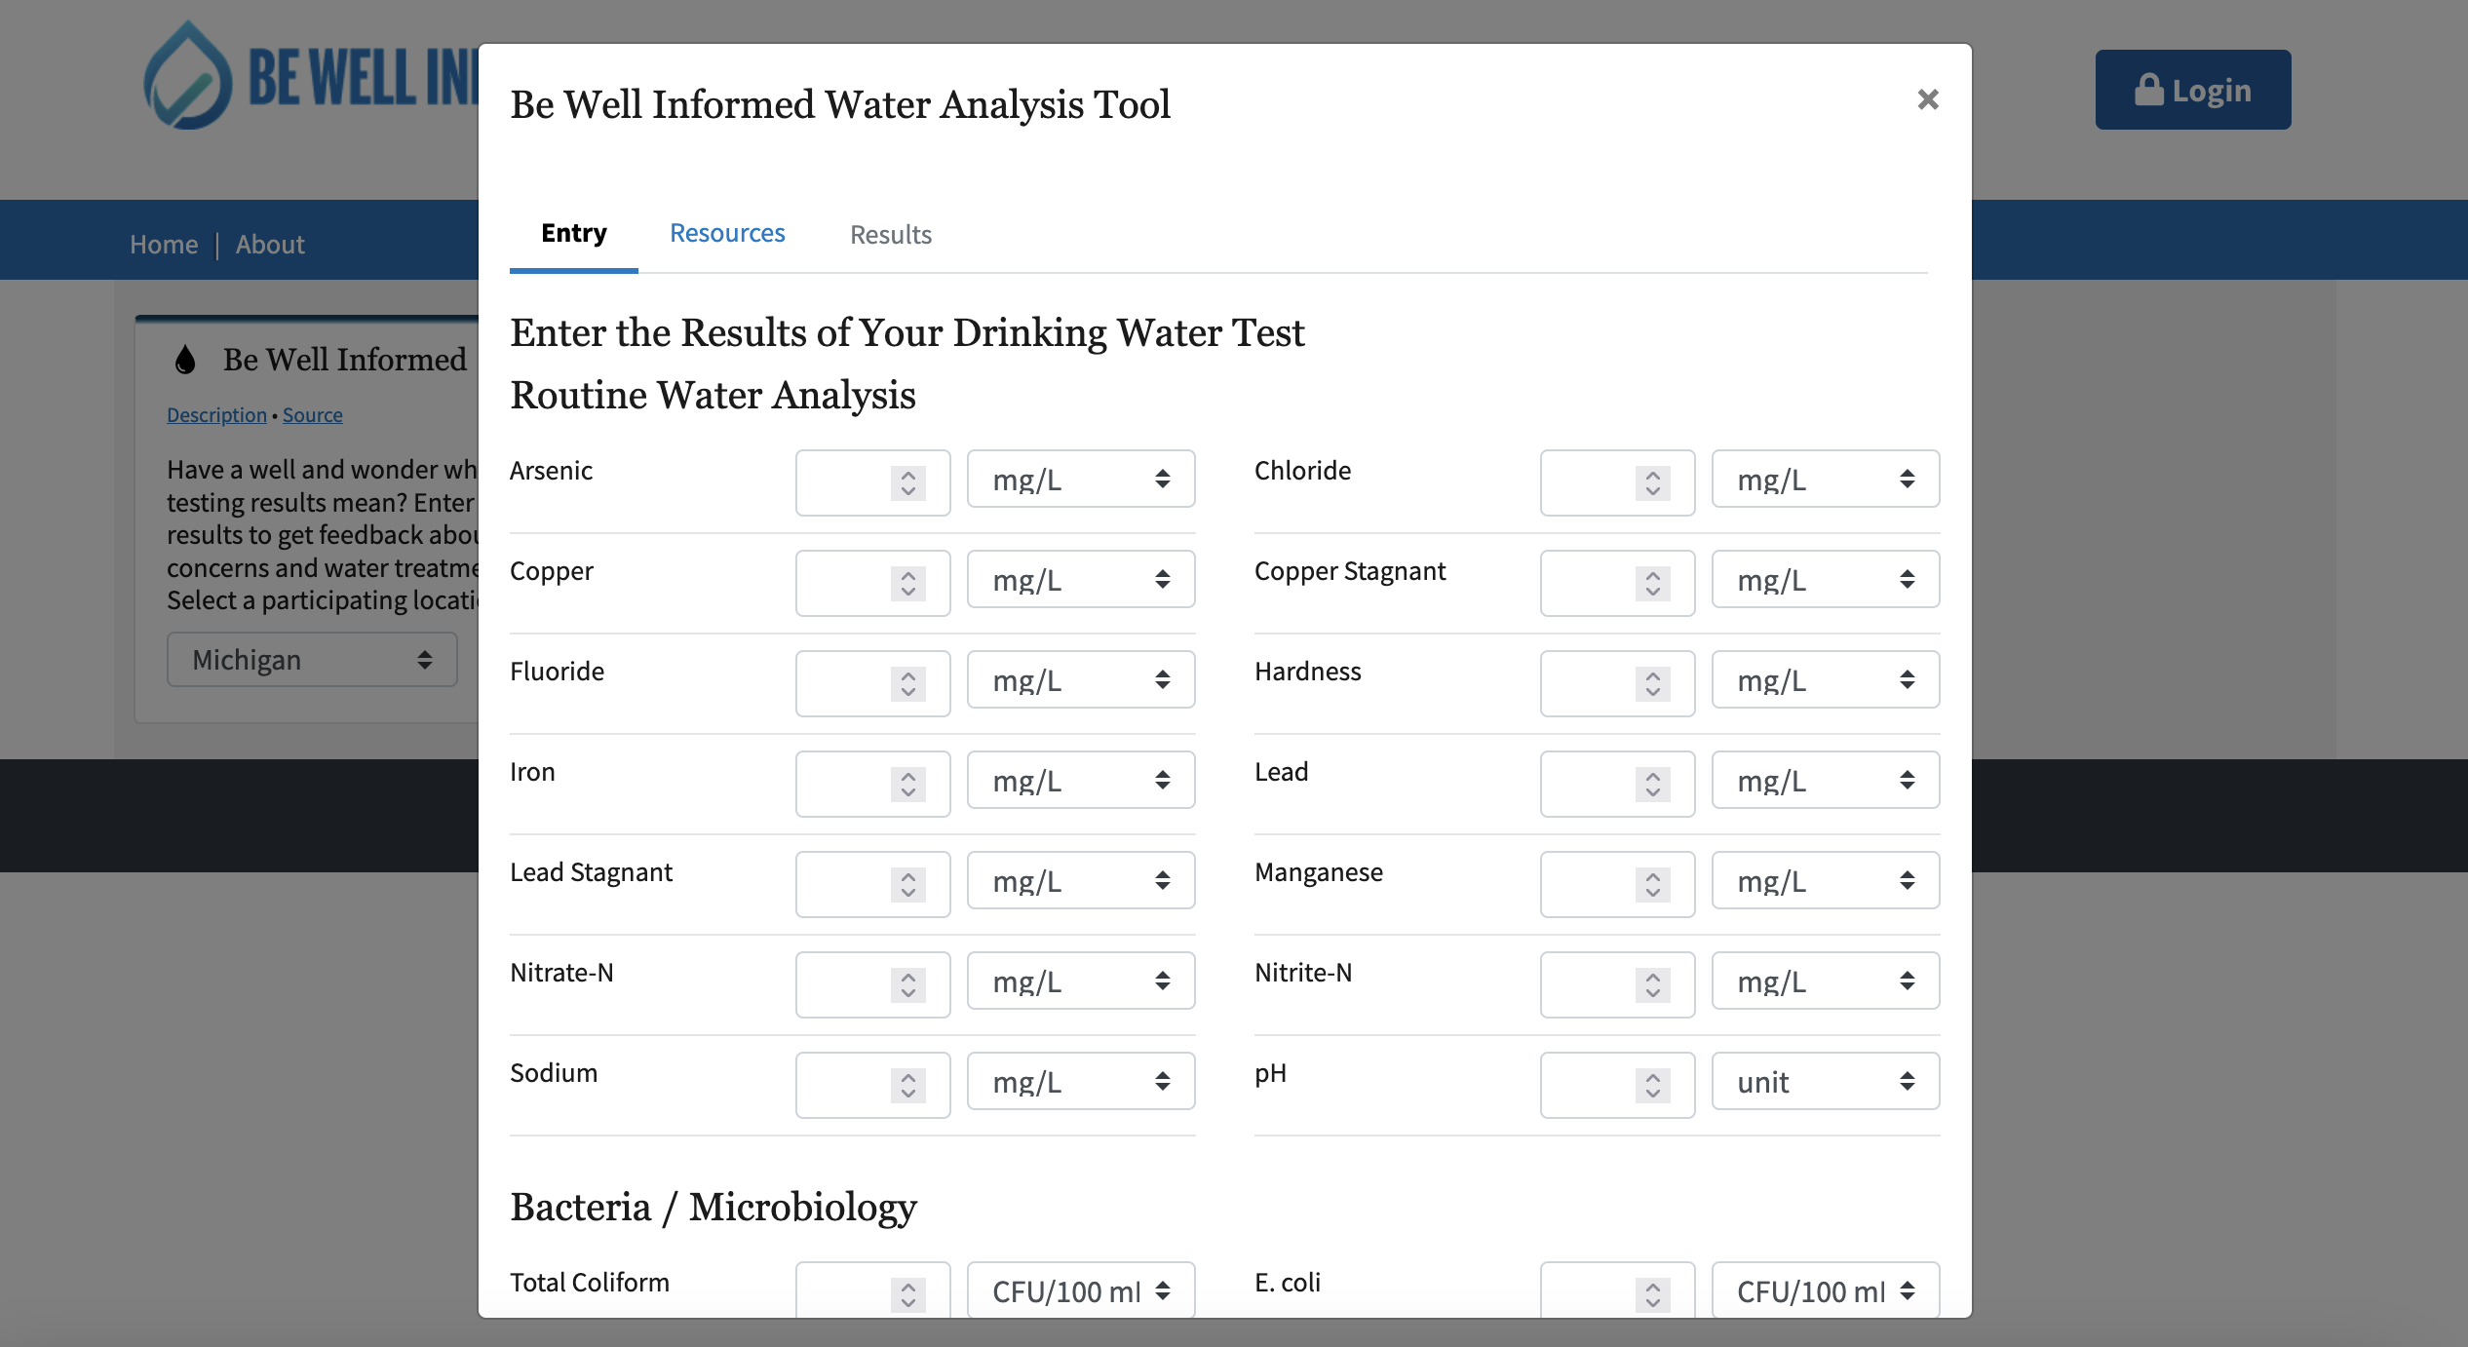
Task: Click the Login button
Action: click(x=2193, y=90)
